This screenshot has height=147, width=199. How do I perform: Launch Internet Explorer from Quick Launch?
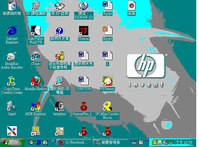point(38,142)
